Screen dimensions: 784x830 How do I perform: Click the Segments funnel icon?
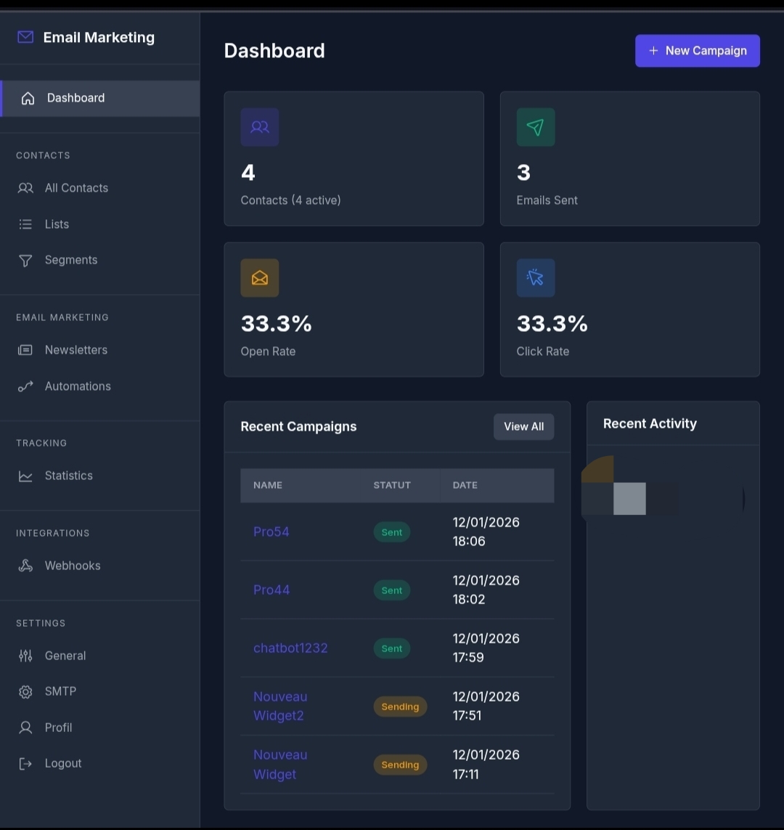(25, 261)
